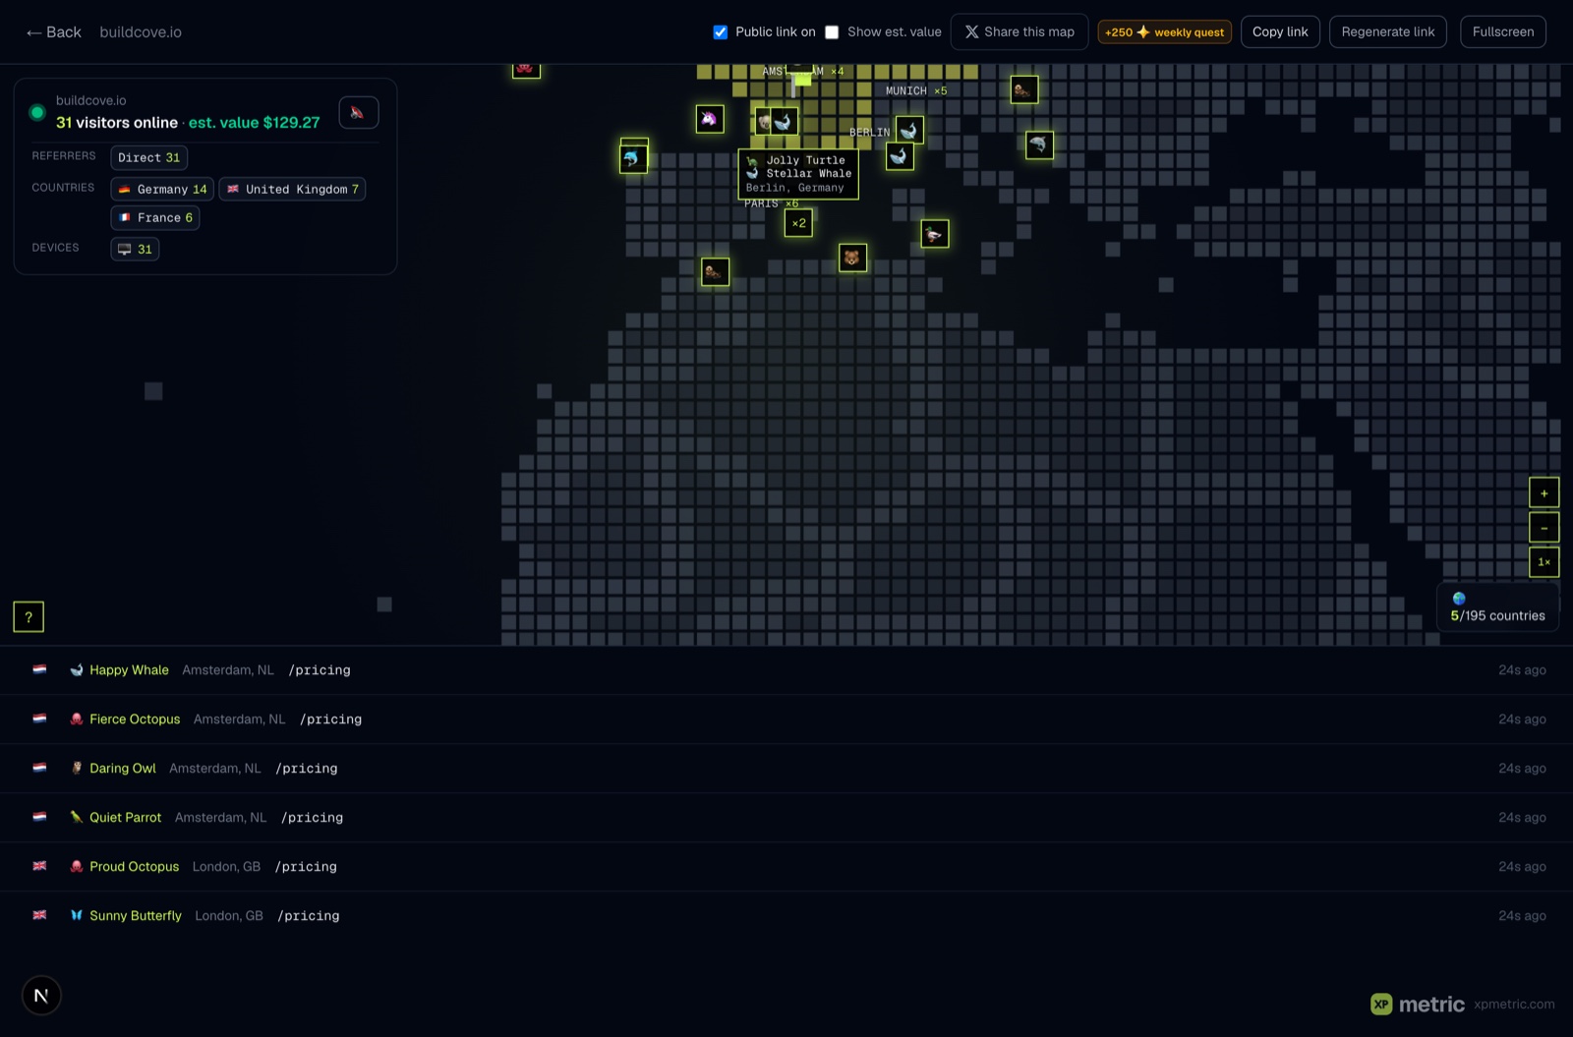Open the +250 weekly quest badge
Viewport: 1573px width, 1037px height.
coord(1164,32)
